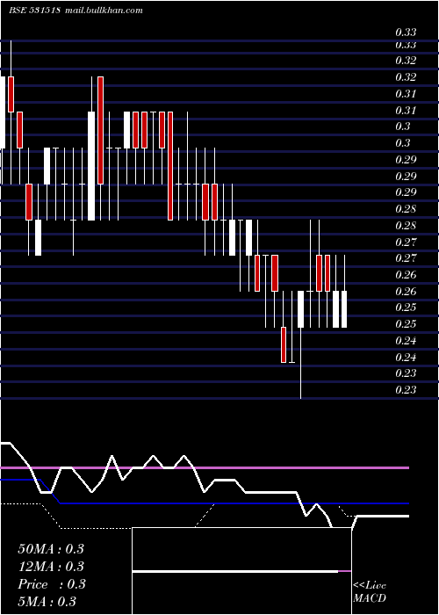Select the 12MA : 0.3 readout

[51, 567]
